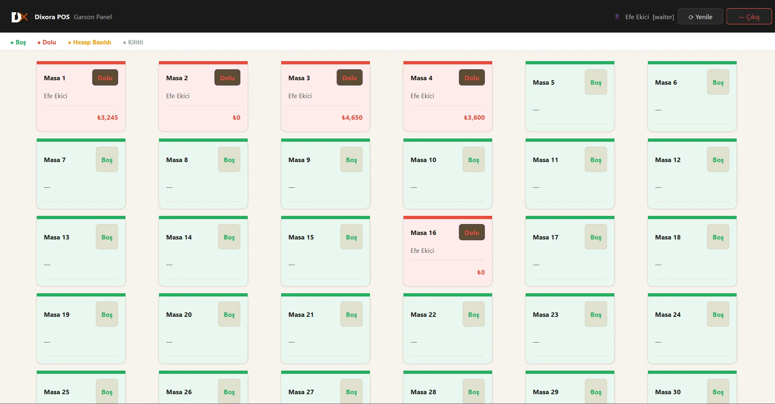The height and width of the screenshot is (404, 775).
Task: Open the empty Masa 6 table
Action: [x=692, y=97]
